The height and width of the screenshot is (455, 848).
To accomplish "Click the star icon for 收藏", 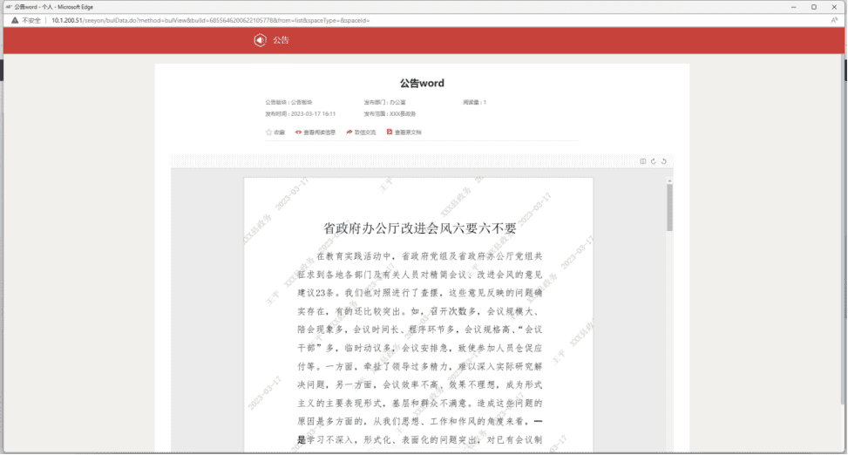I will [268, 132].
